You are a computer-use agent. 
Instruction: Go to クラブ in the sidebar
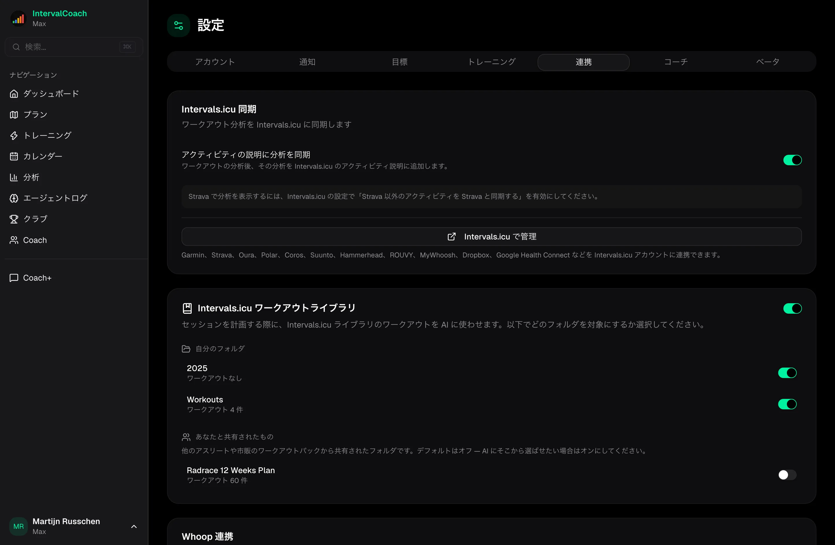click(74, 219)
